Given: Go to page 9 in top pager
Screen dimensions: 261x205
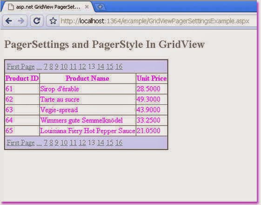Looking at the screenshot, I should click(57, 67).
